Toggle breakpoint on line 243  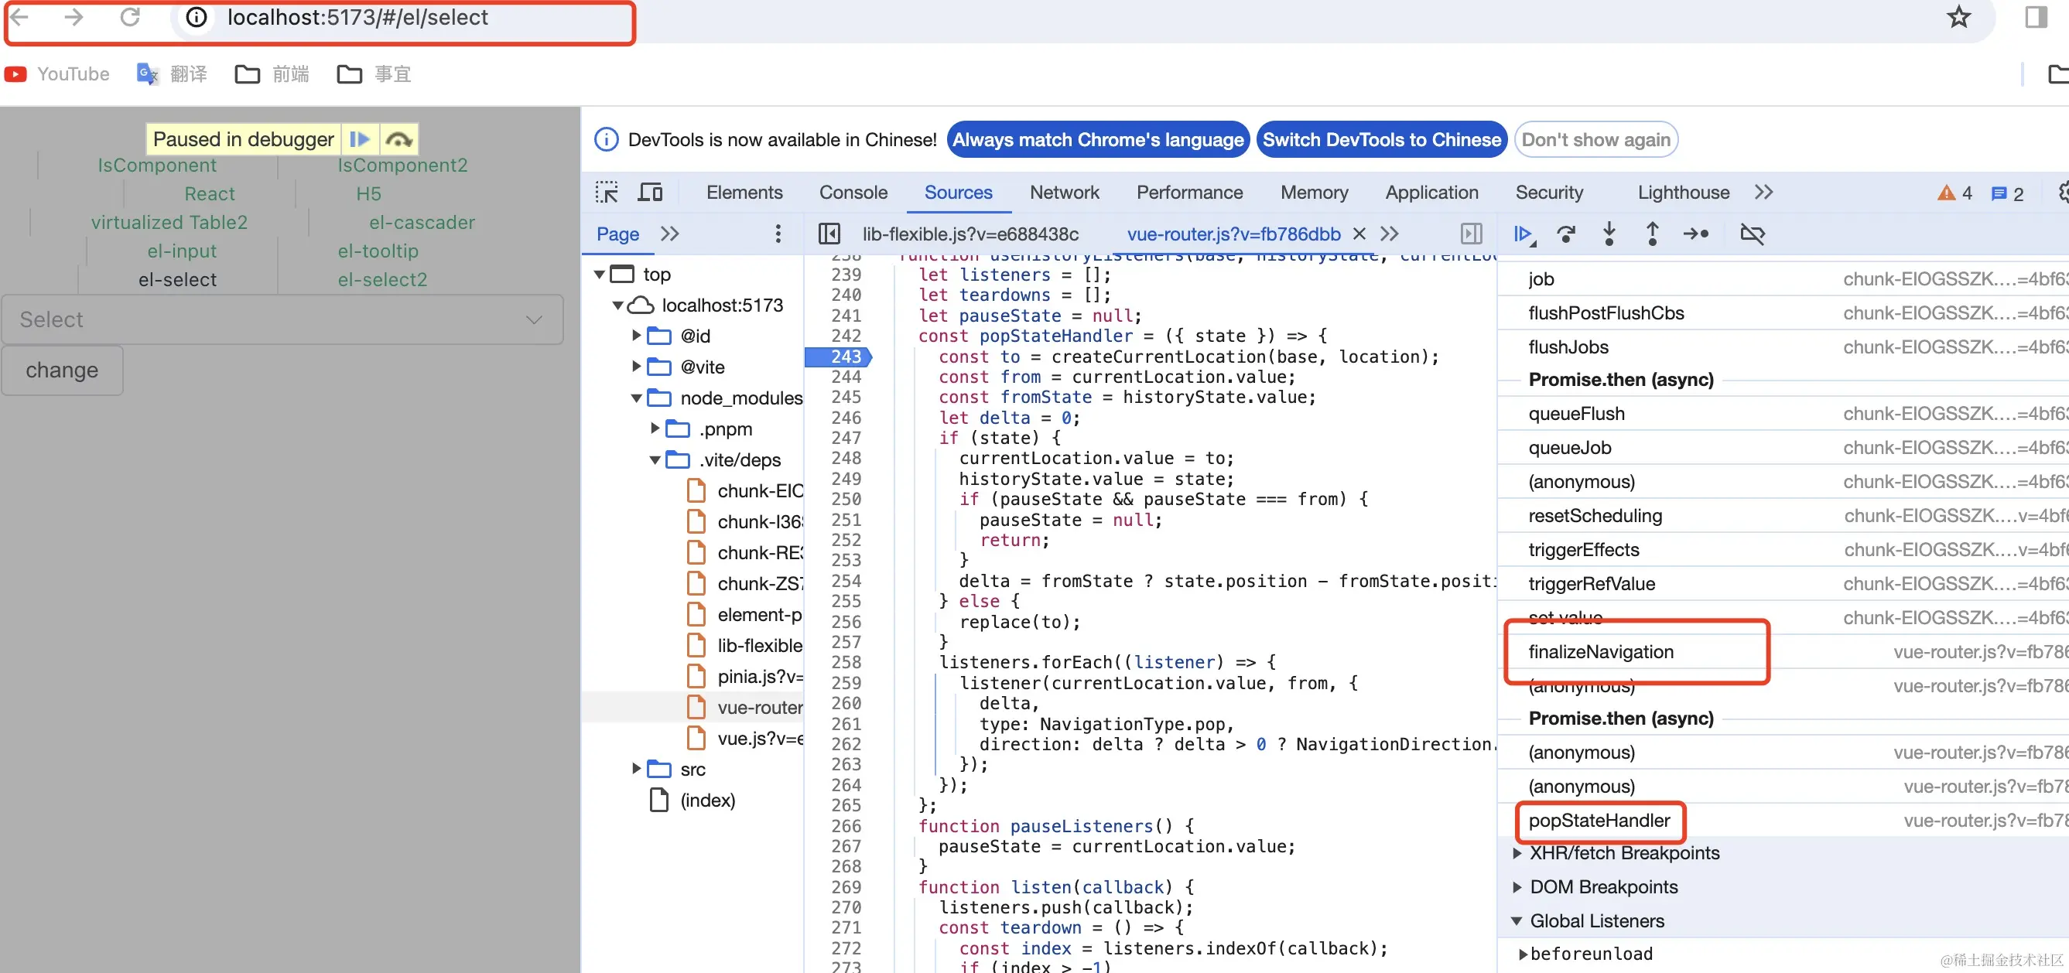pos(845,357)
